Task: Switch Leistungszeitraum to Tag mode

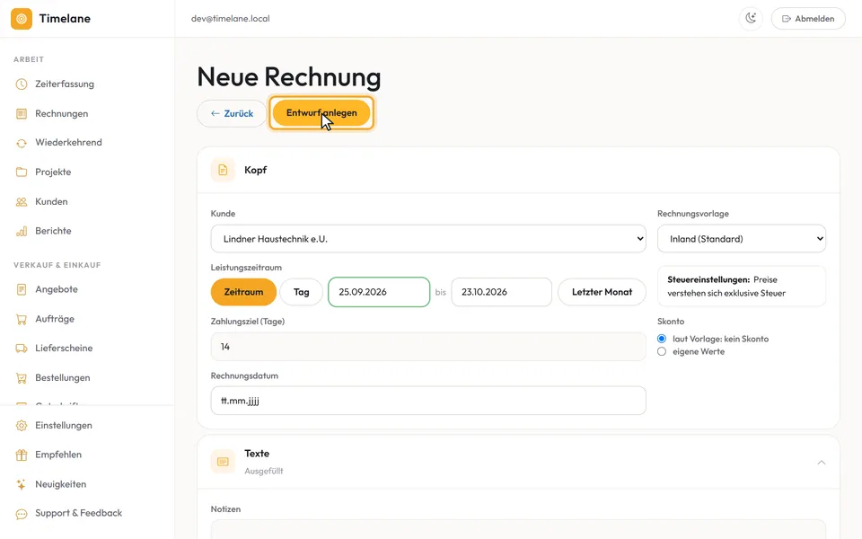Action: 302,292
